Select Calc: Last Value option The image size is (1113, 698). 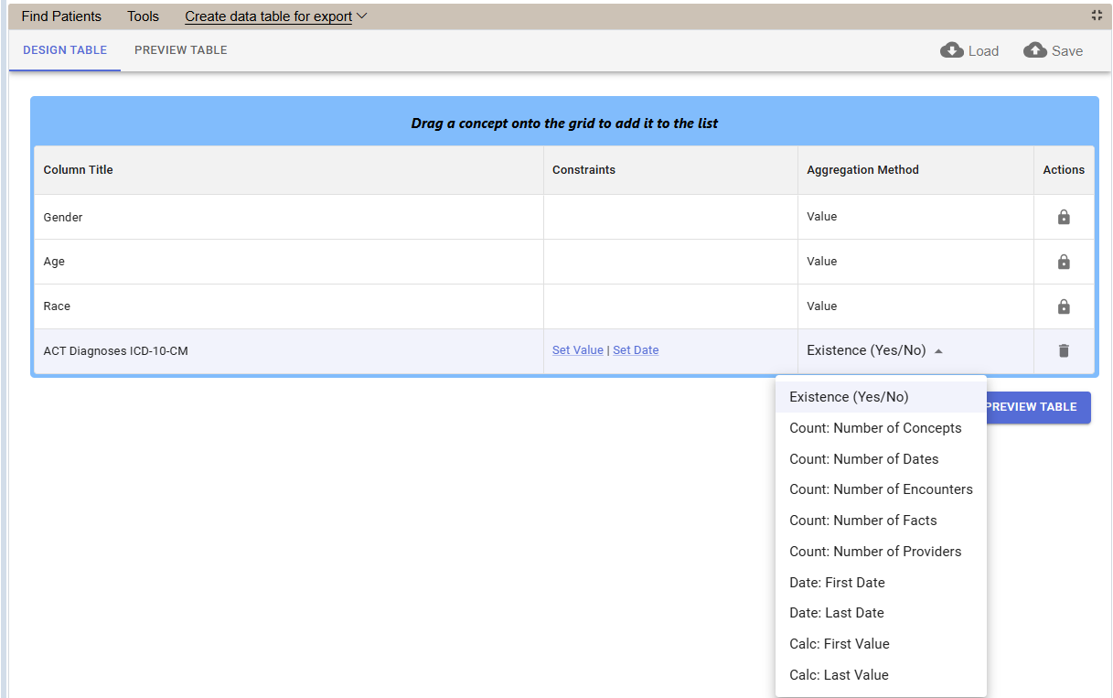click(839, 675)
